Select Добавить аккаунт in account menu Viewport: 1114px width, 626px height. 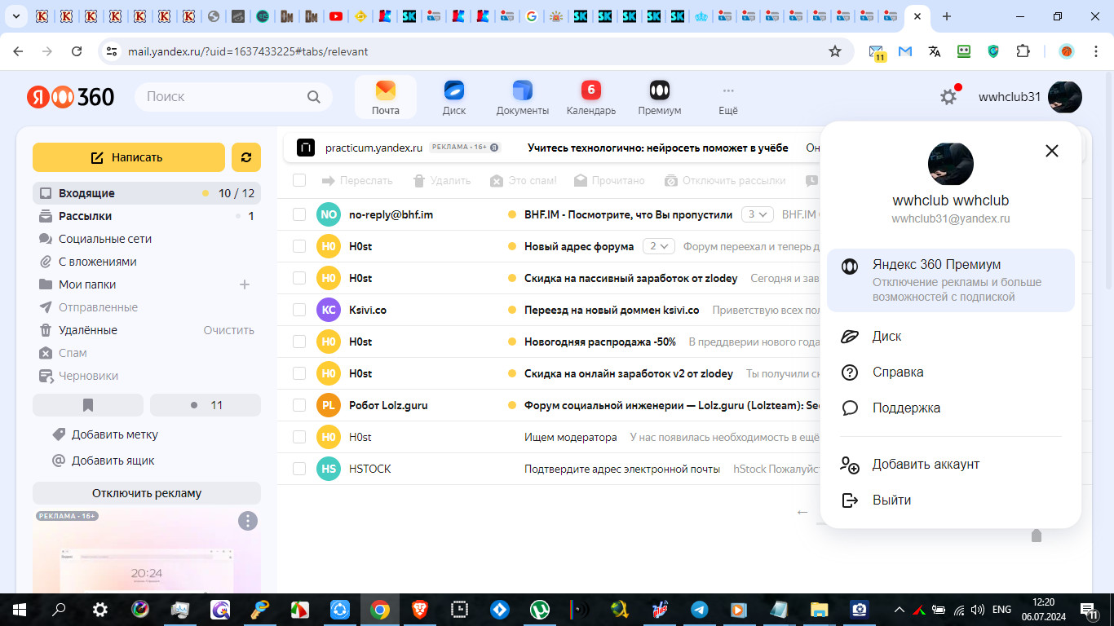pyautogui.click(x=951, y=464)
